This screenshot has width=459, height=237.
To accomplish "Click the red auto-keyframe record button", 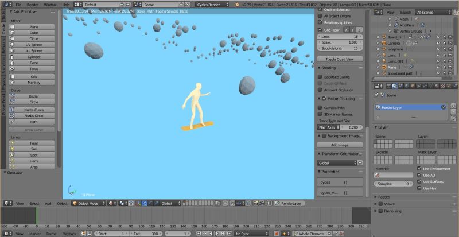I will 277,234.
